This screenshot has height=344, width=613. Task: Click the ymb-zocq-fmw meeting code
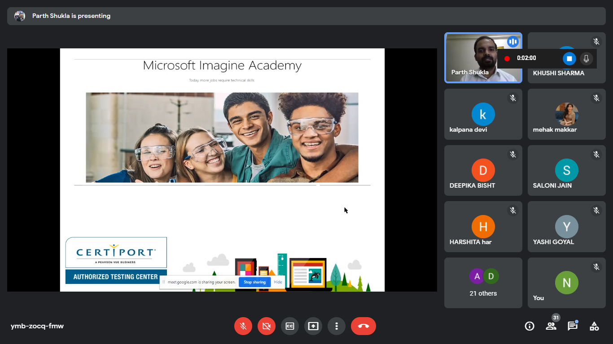click(x=37, y=326)
